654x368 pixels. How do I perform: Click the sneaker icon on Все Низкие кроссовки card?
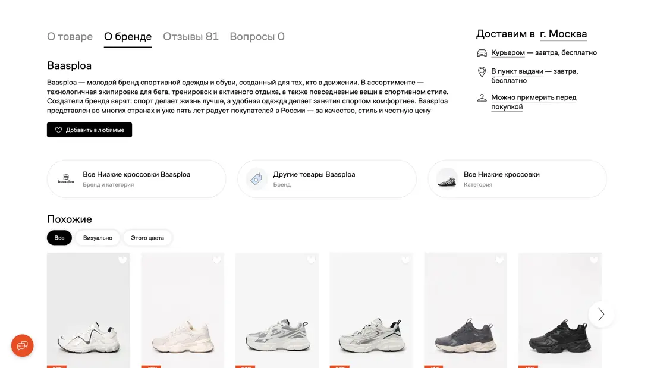[x=447, y=178]
